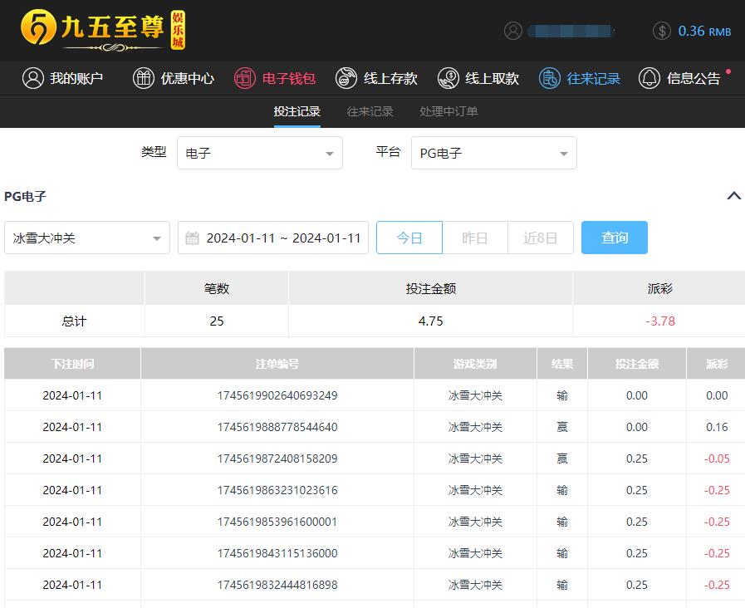Screen dimensions: 745x608
Task: Select 近8日 date filter
Action: (540, 238)
